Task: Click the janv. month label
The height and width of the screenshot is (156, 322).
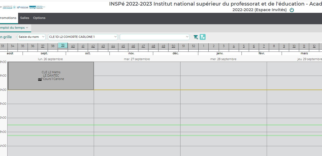Action: pos(220,53)
